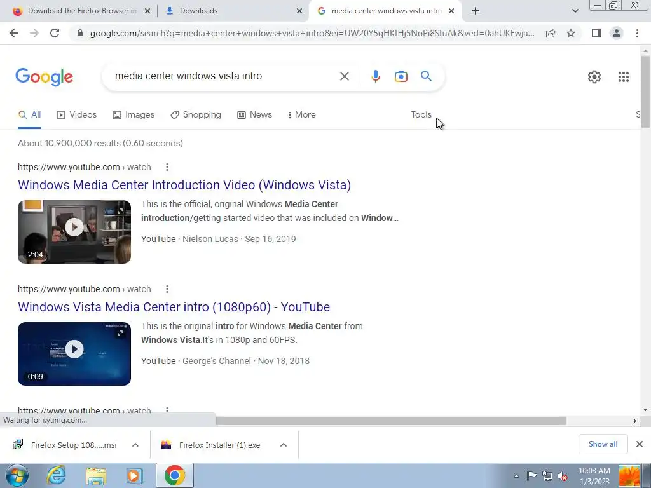Click the horizontal scrollbar thumb
Image resolution: width=651 pixels, height=488 pixels.
pyautogui.click(x=391, y=421)
